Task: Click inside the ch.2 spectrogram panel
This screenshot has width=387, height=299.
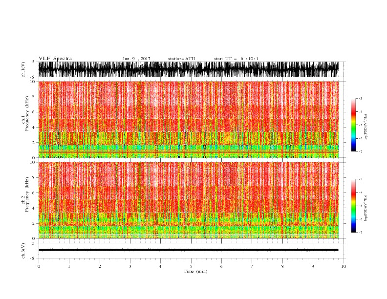Action: (188, 200)
